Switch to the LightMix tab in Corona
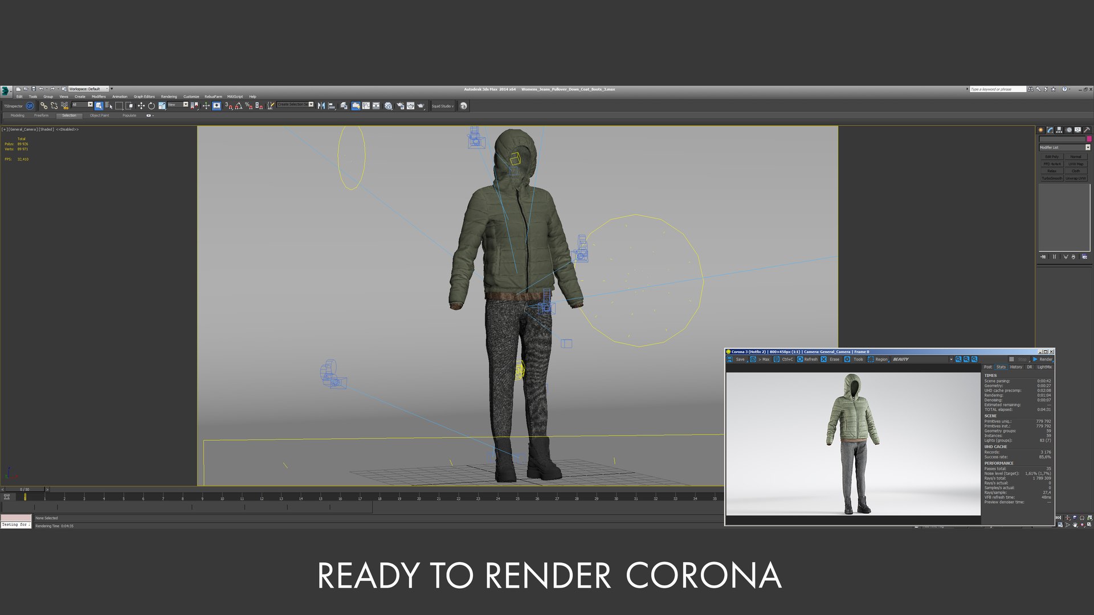The height and width of the screenshot is (615, 1094). point(1044,367)
